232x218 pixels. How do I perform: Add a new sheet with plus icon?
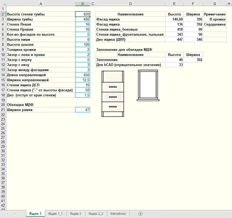pos(140,213)
